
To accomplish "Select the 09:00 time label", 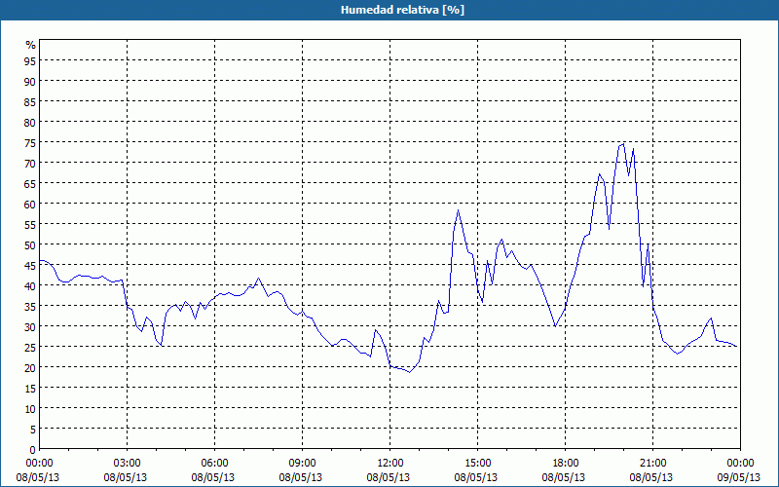I will (303, 464).
